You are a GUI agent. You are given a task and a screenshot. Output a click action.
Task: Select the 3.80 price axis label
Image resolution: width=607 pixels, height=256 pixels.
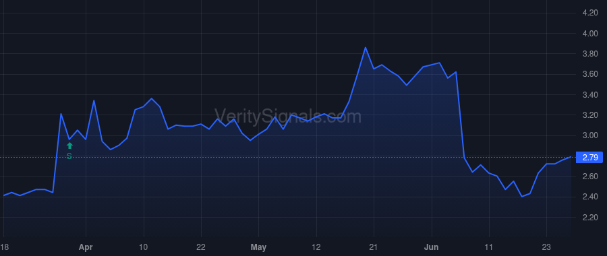coord(590,54)
